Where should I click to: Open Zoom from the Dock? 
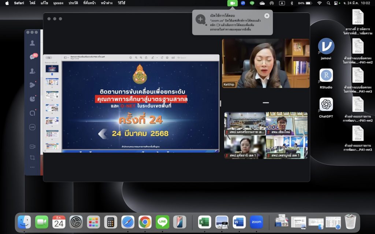(256, 222)
